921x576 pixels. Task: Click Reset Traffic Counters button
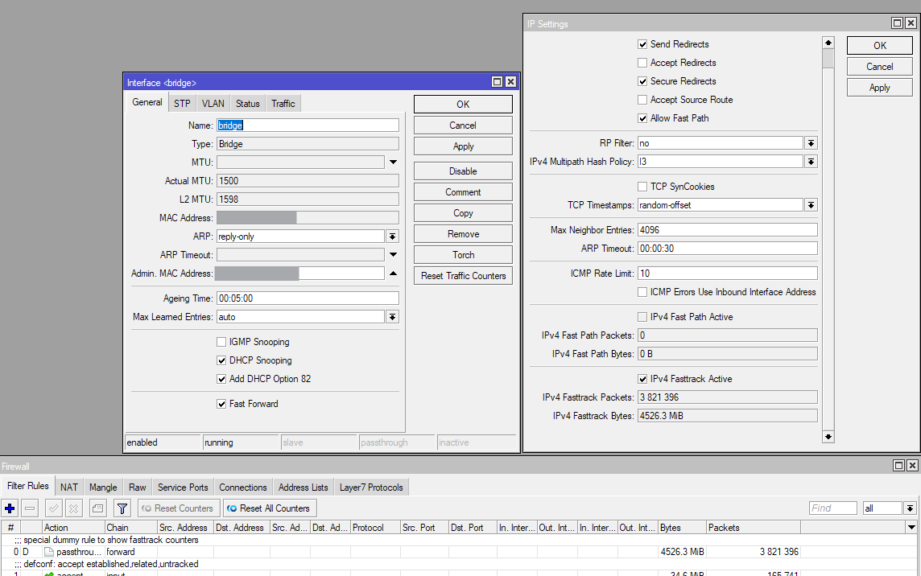[x=463, y=276]
